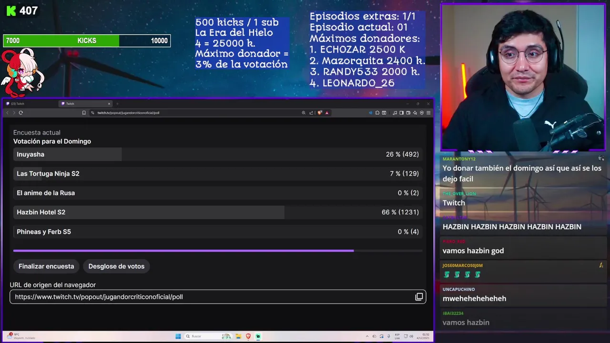Image resolution: width=610 pixels, height=343 pixels.
Task: Reload the Twitch poll page
Action: (x=21, y=113)
